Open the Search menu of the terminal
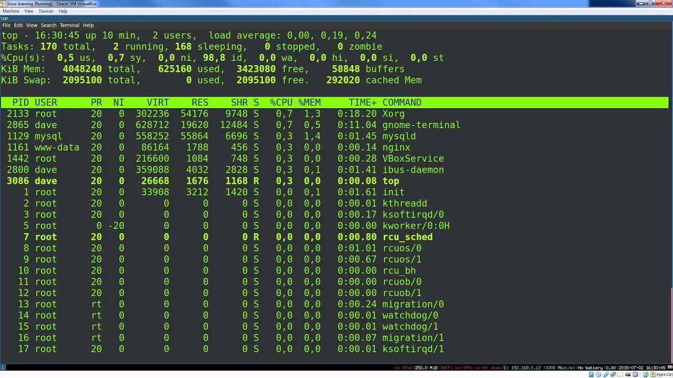The width and height of the screenshot is (673, 378). pos(48,25)
